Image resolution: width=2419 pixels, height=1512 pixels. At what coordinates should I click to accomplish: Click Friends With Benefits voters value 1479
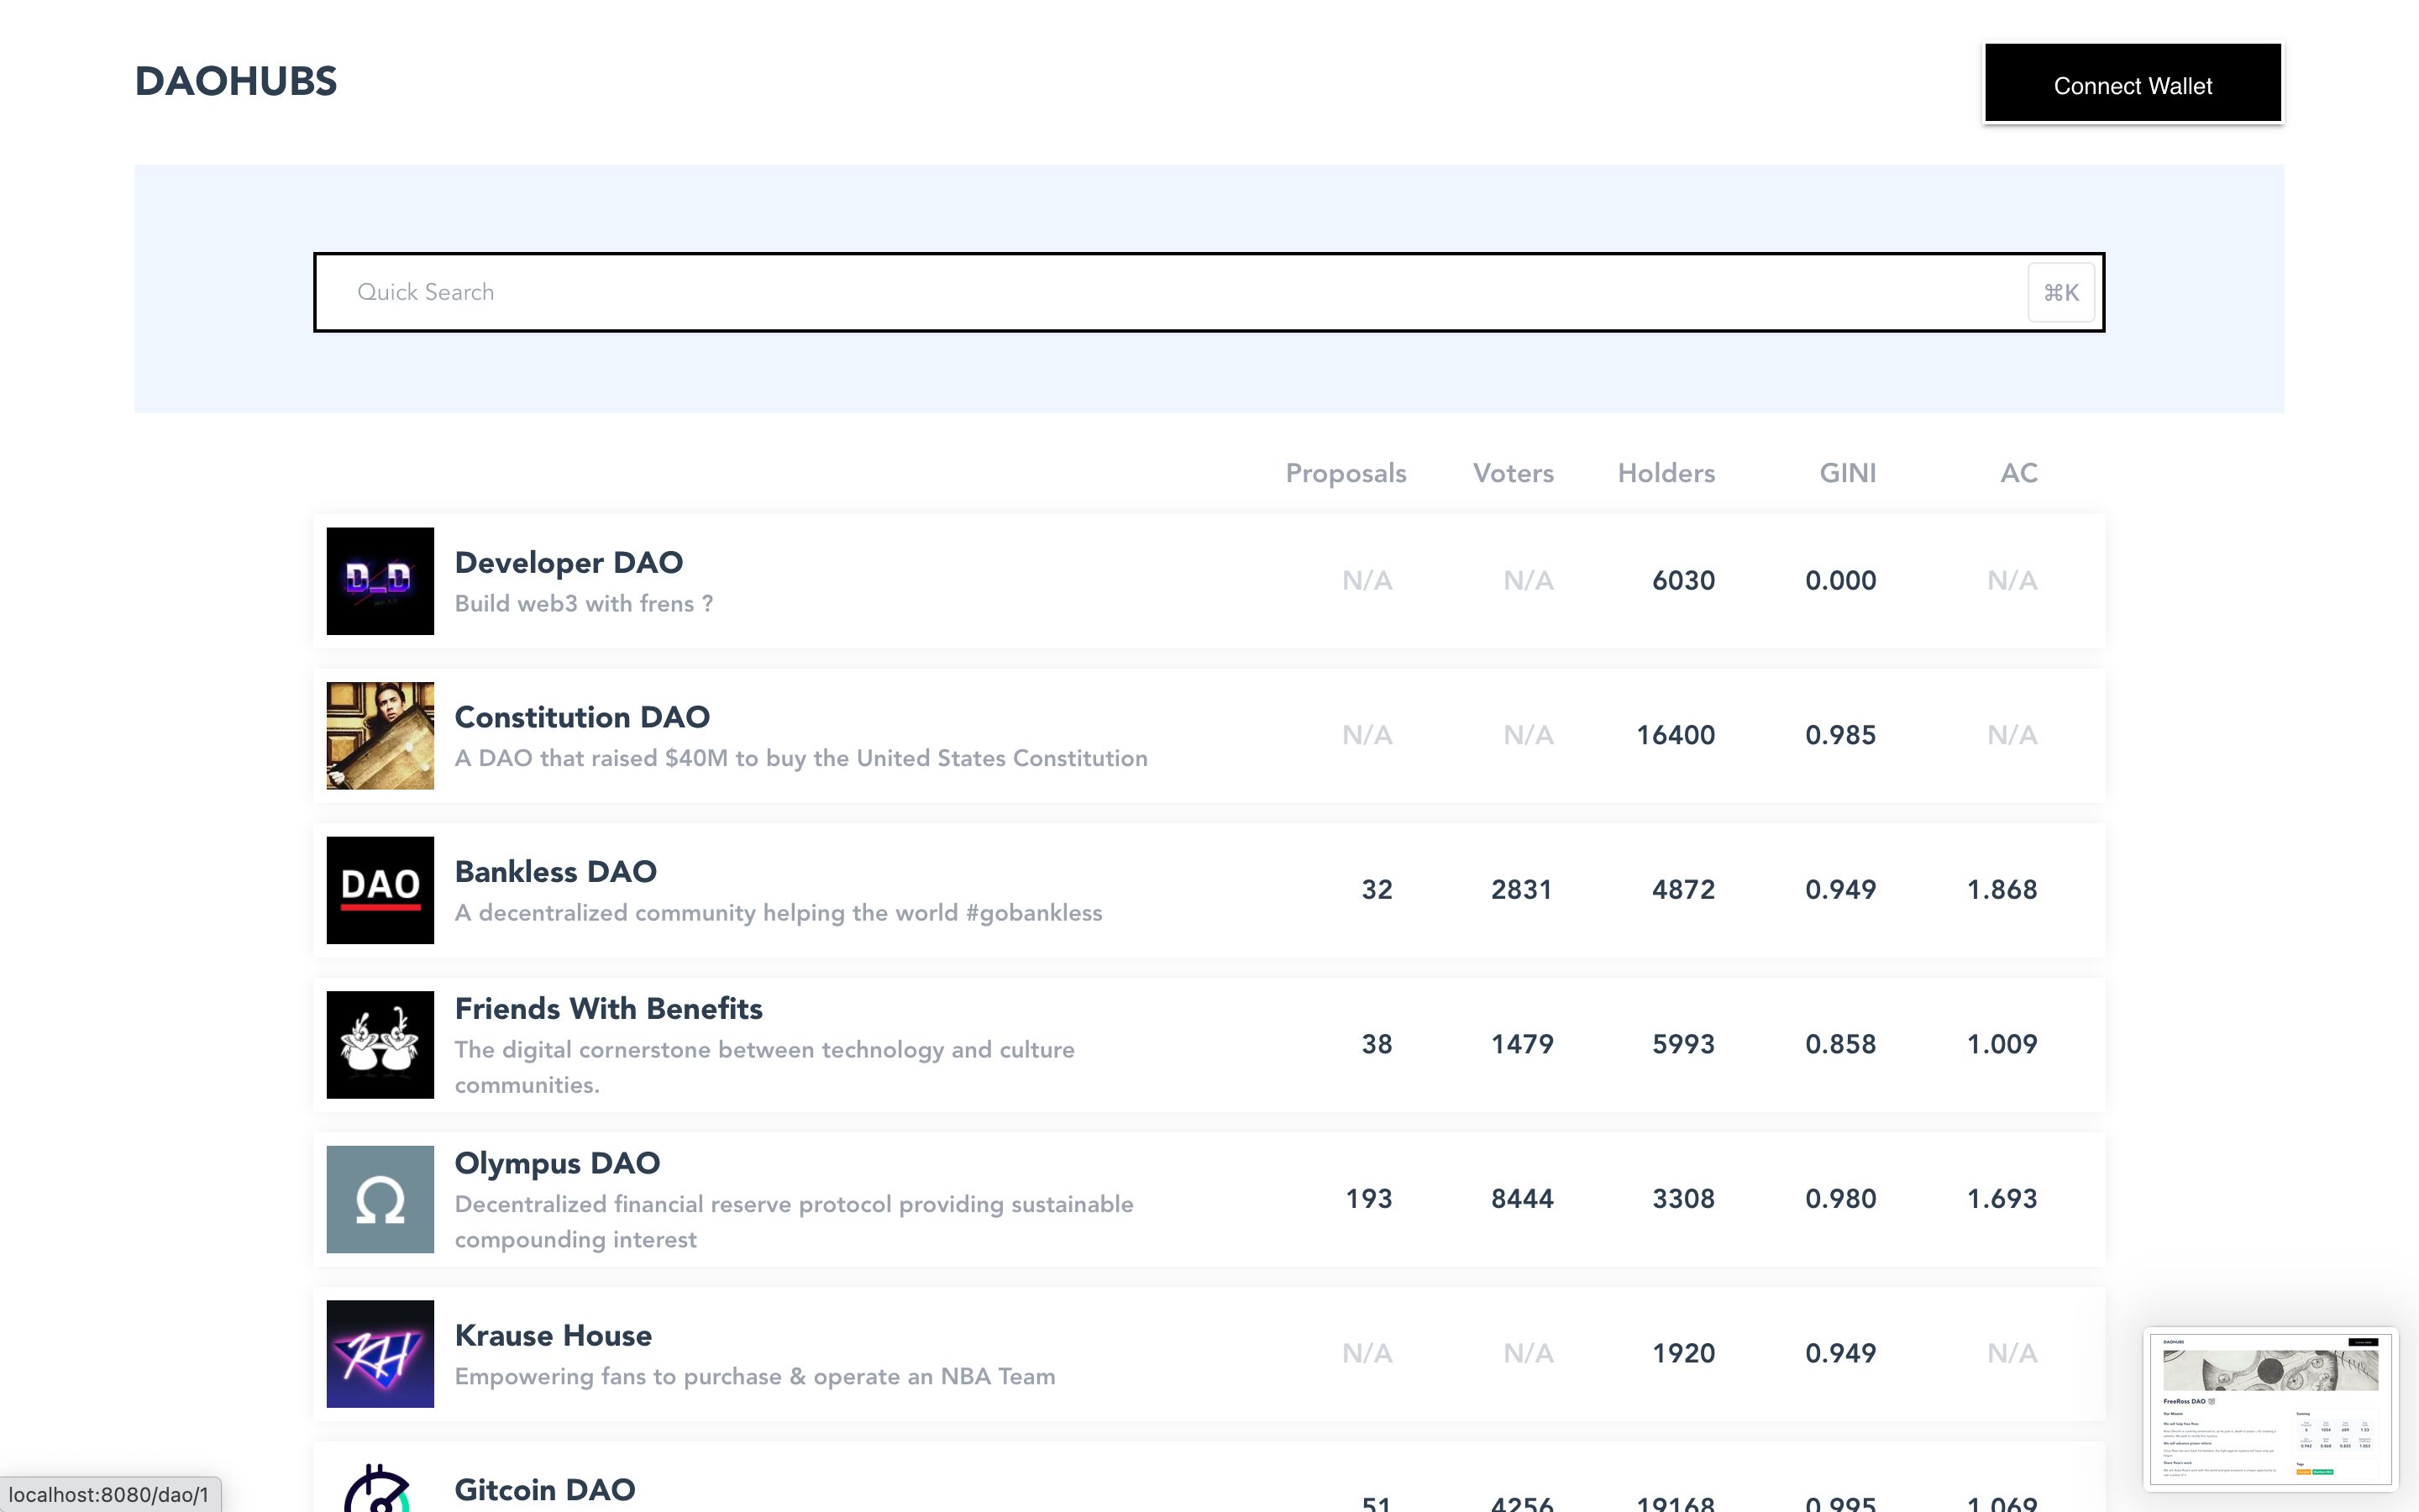pos(1521,1045)
